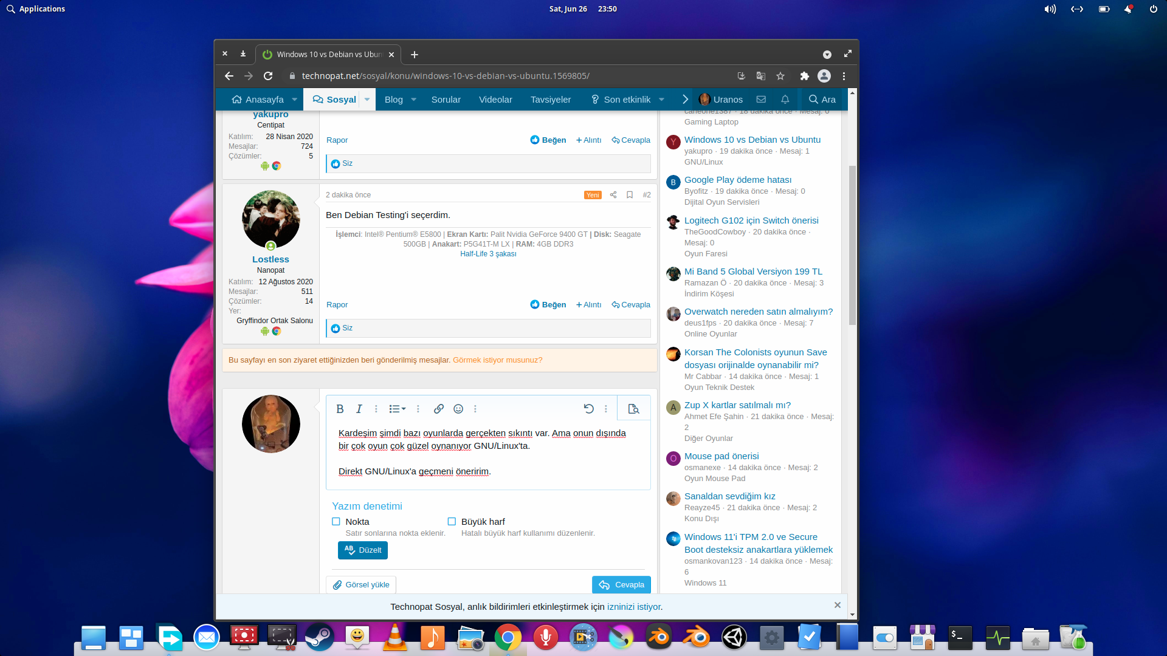Click the Italic formatting icon in editor
This screenshot has width=1167, height=656.
pos(359,409)
